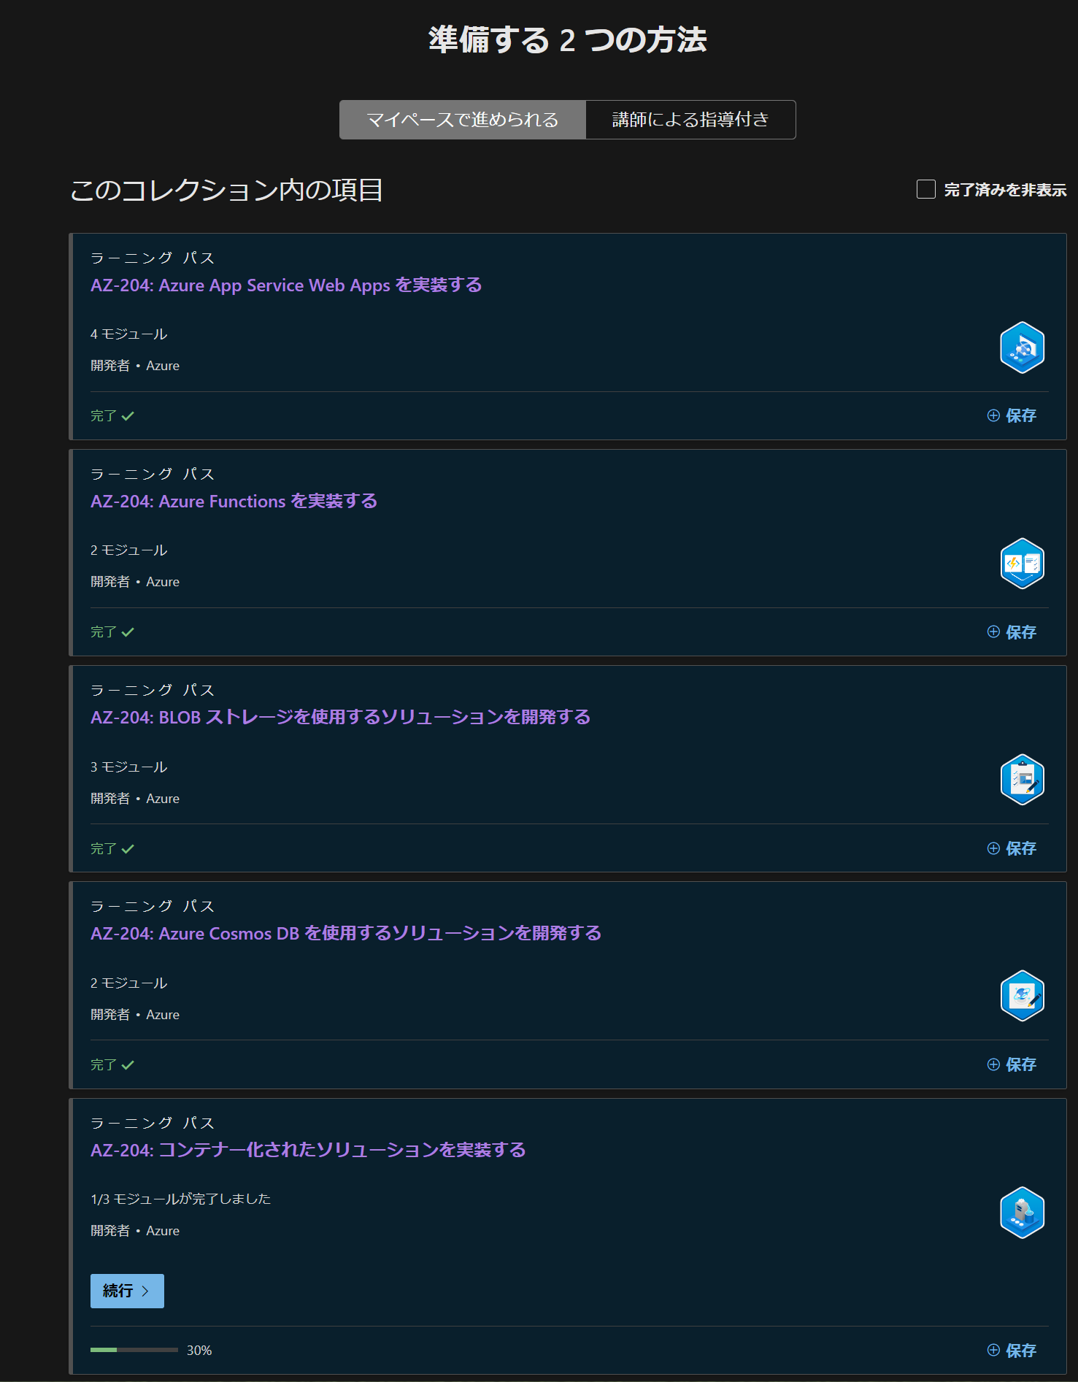Image resolution: width=1078 pixels, height=1382 pixels.
Task: Click the BLOB storage learning path badge icon
Action: click(x=1022, y=780)
